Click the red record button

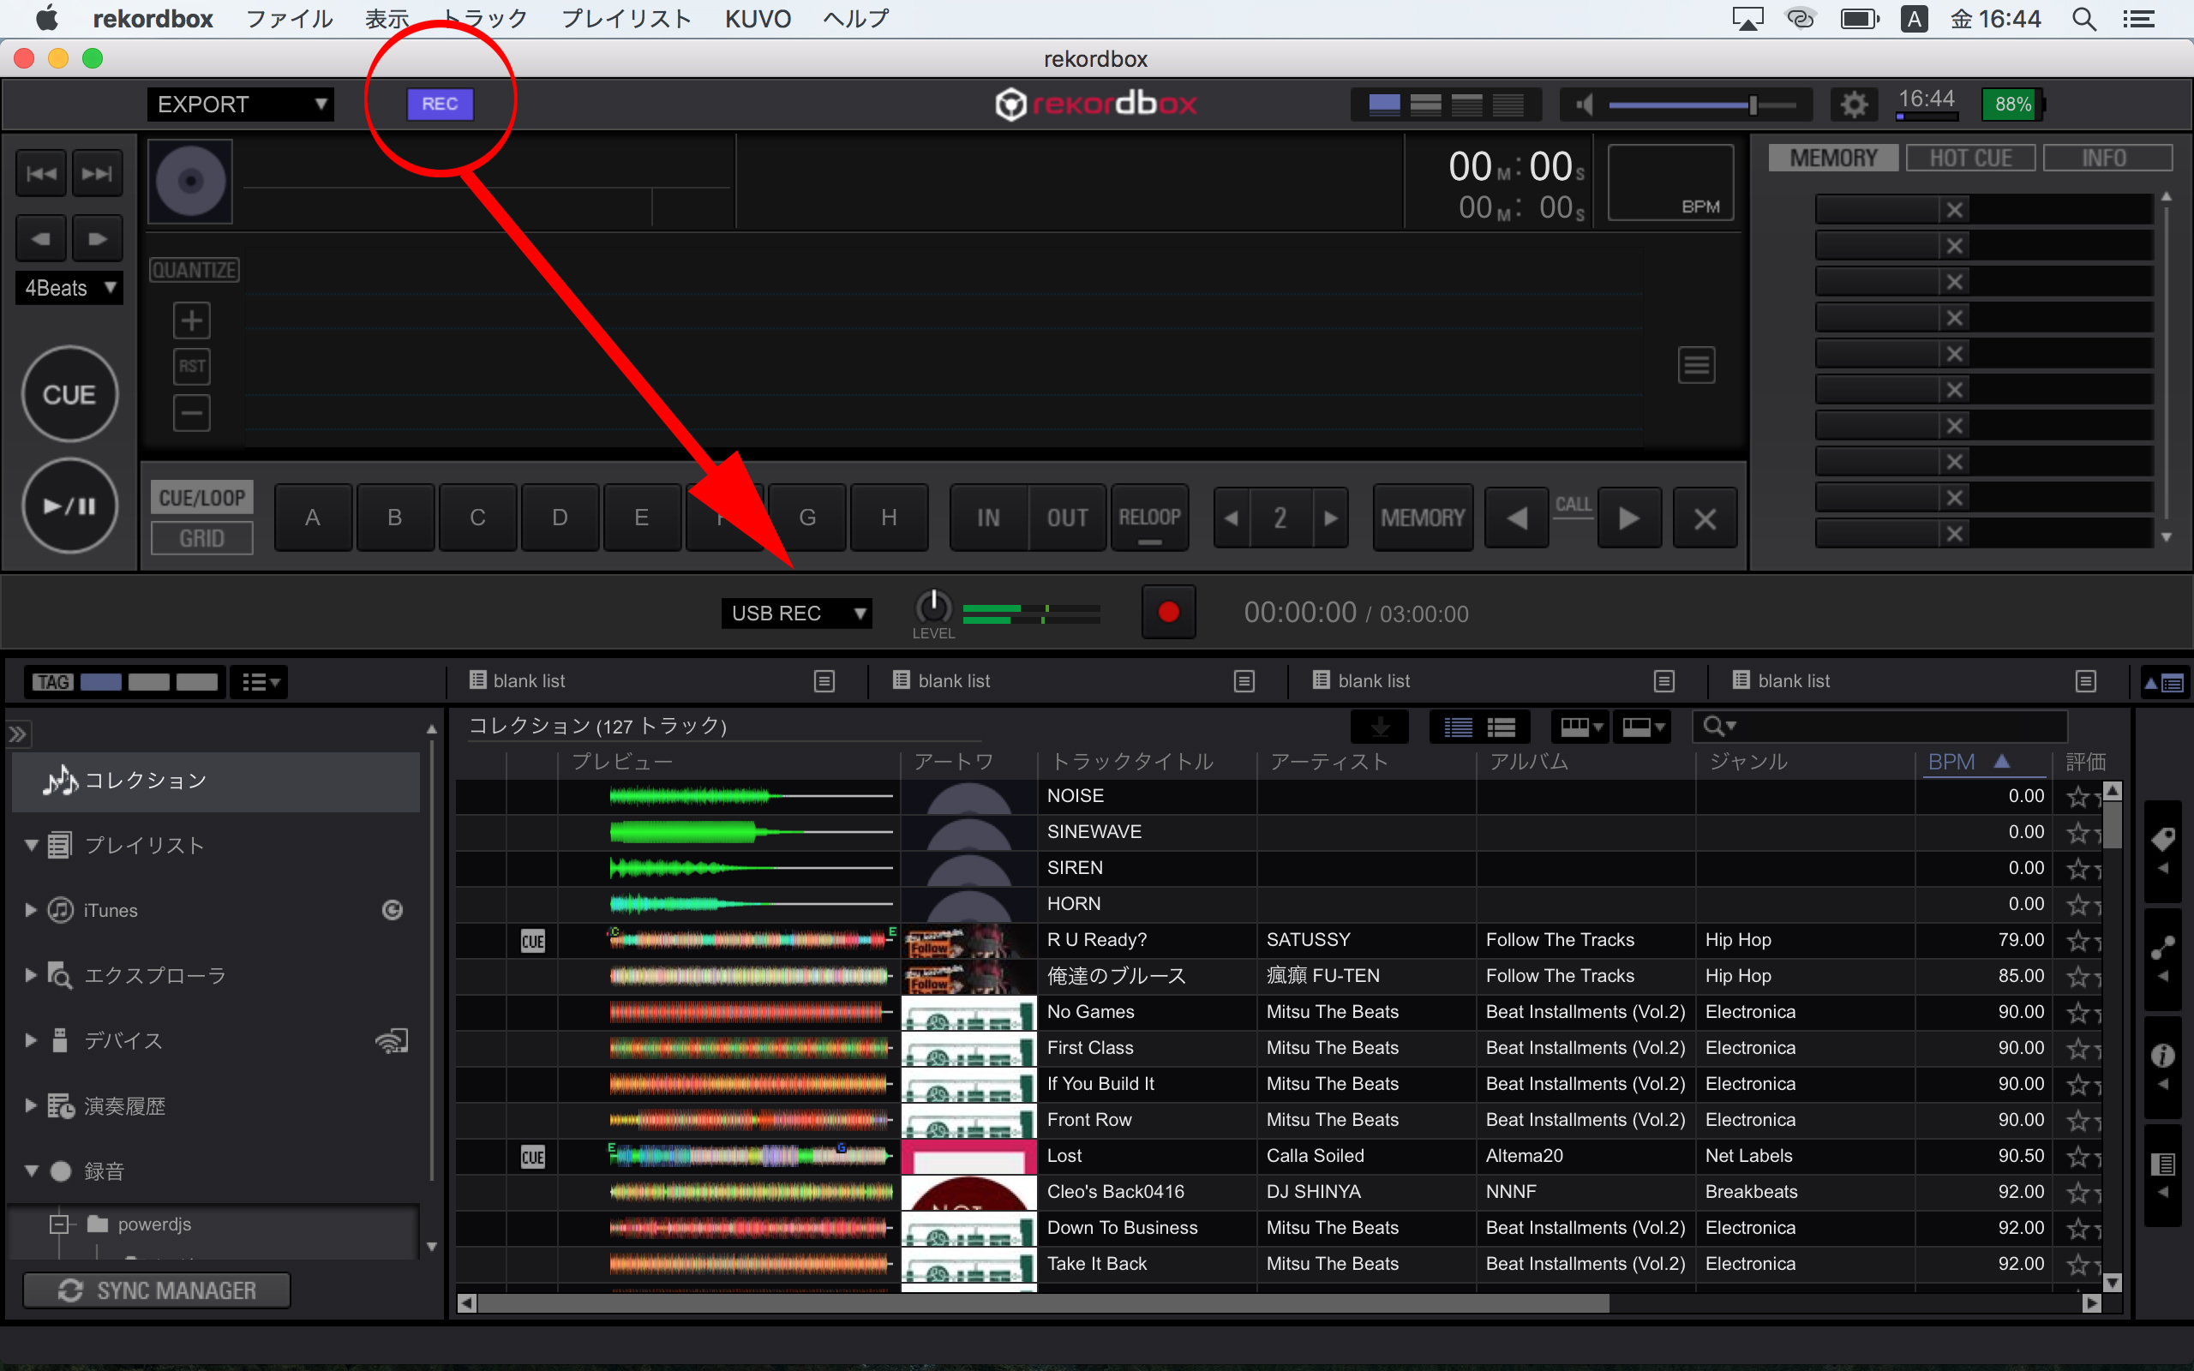[1168, 613]
